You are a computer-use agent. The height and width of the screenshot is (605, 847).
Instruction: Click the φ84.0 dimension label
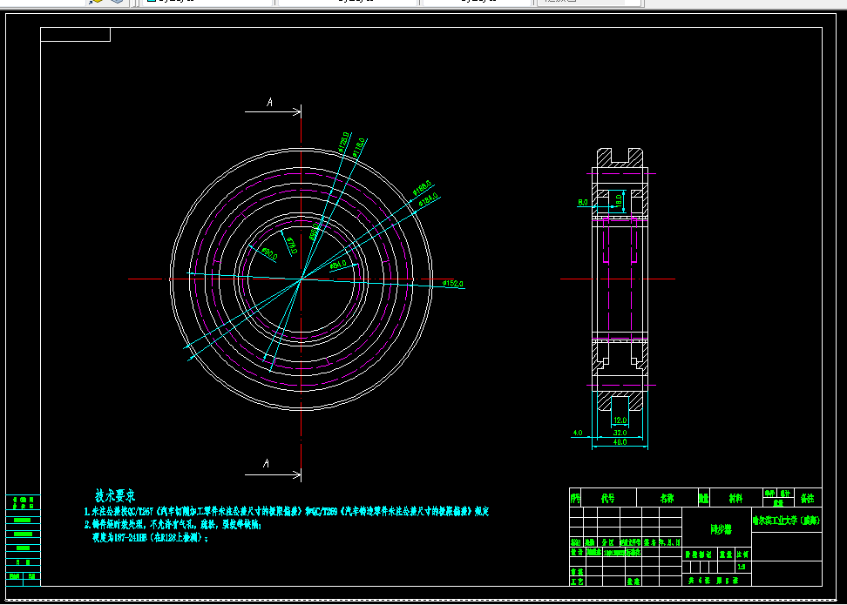[x=337, y=265]
